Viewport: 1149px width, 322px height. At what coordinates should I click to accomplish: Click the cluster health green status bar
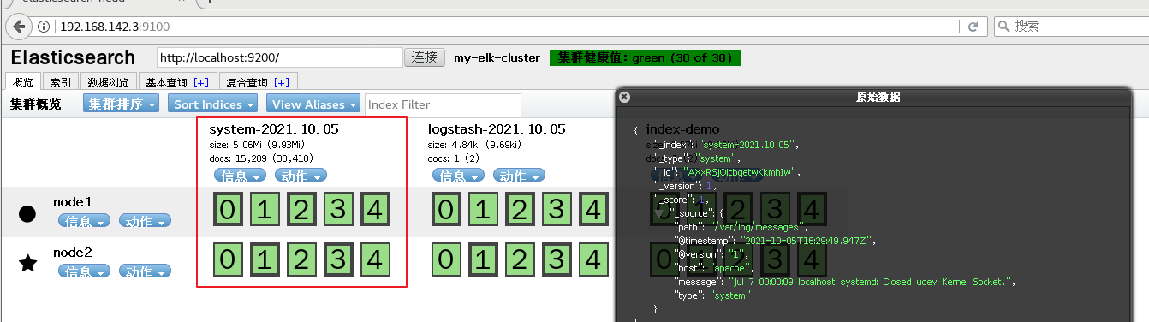pos(646,58)
